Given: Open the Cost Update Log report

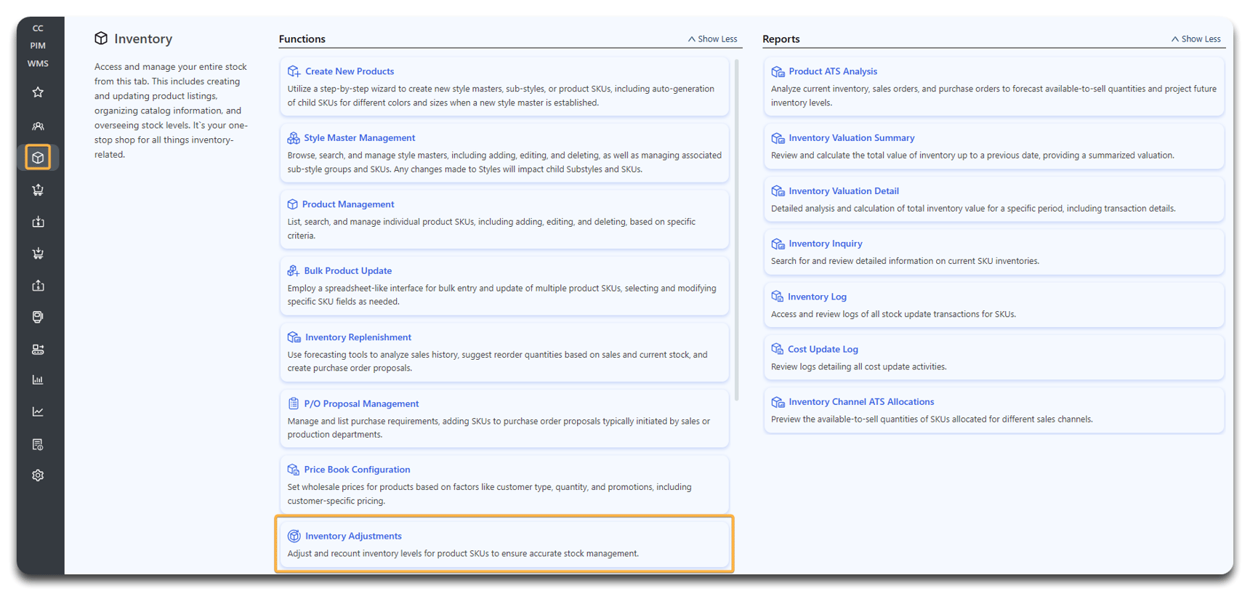Looking at the screenshot, I should click(x=823, y=349).
